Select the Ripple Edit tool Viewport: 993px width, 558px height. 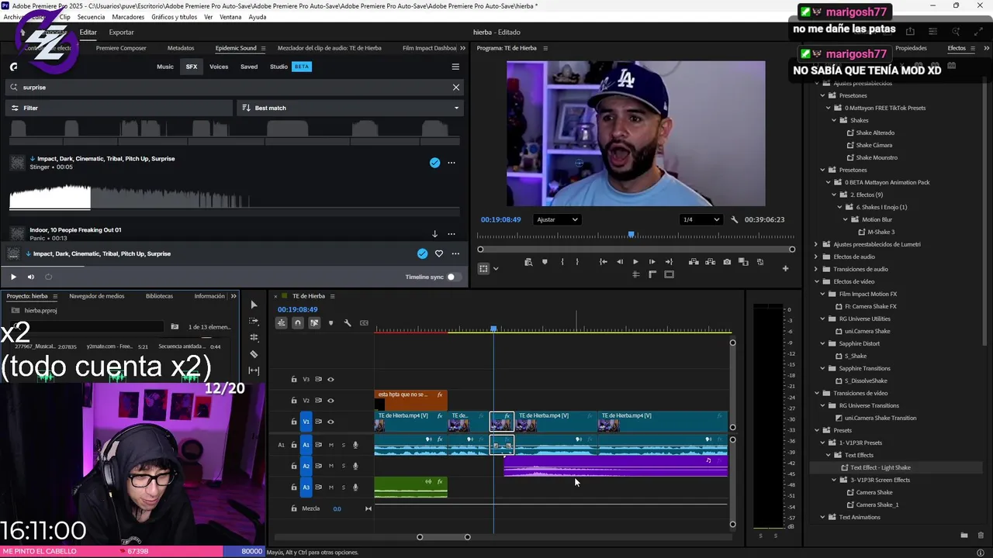click(254, 337)
